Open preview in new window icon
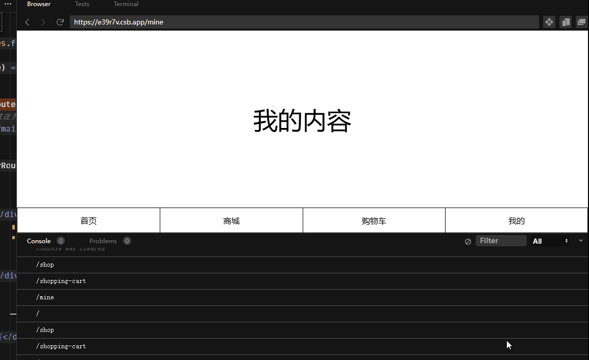Viewport: 589px width, 360px height. pos(581,22)
